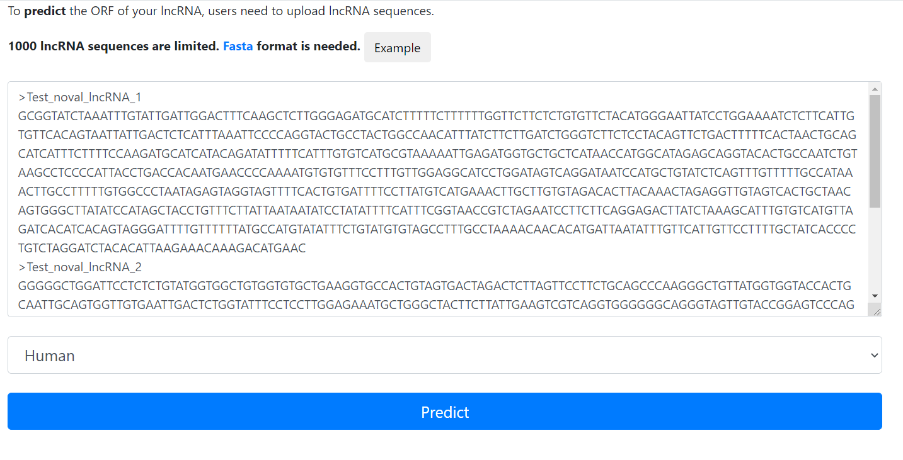This screenshot has height=460, width=903.
Task: Expand species list via chevron arrow
Action: point(874,356)
